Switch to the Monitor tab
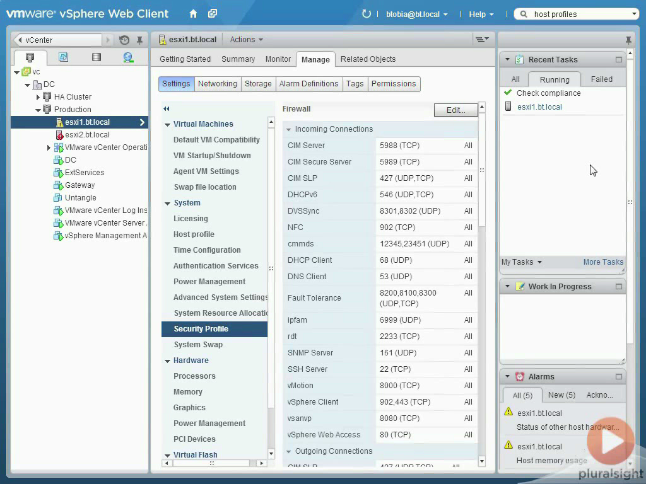 coord(278,59)
